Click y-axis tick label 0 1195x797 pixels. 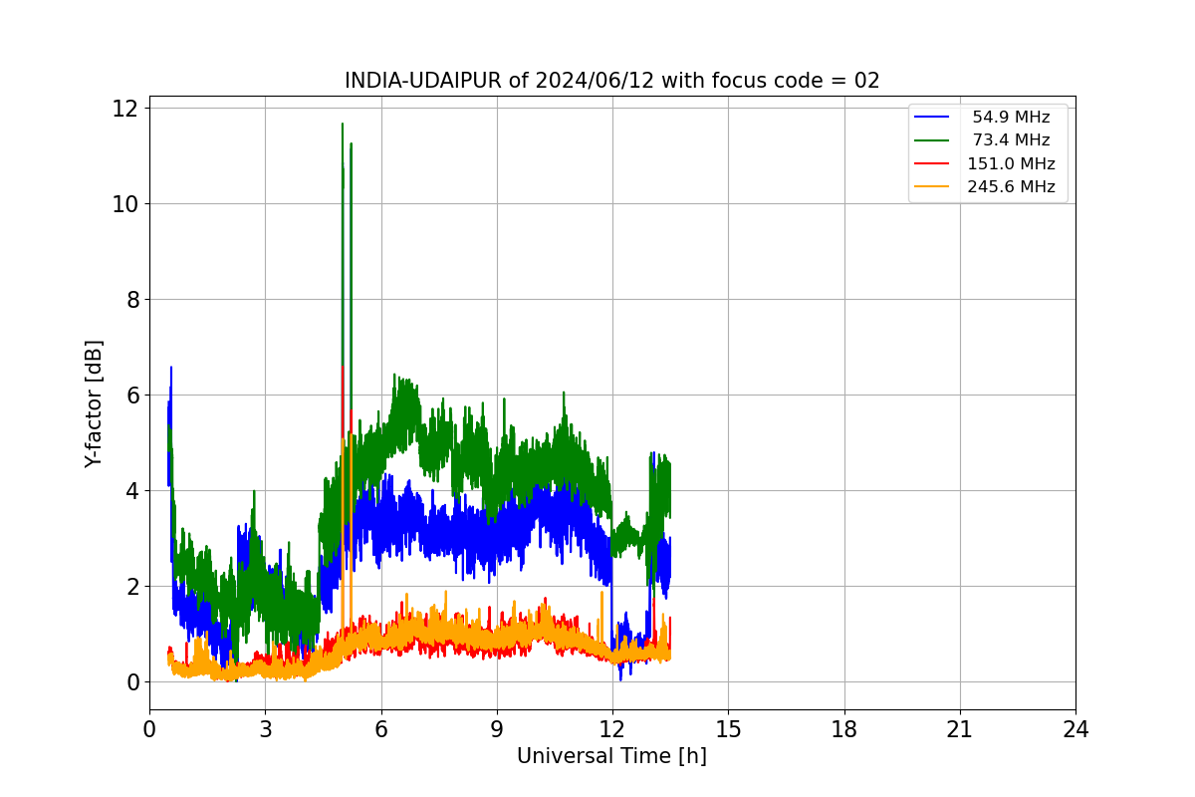[132, 682]
